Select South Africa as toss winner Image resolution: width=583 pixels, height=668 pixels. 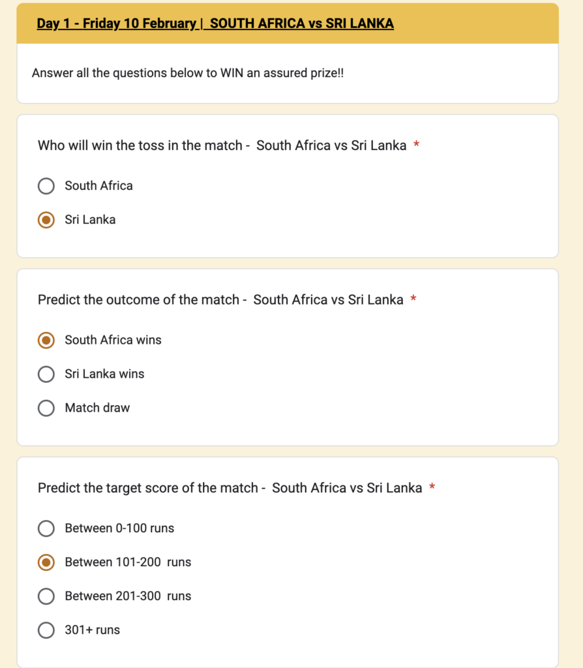[46, 186]
